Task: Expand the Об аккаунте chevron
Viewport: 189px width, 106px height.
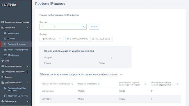Action: pos(28,101)
